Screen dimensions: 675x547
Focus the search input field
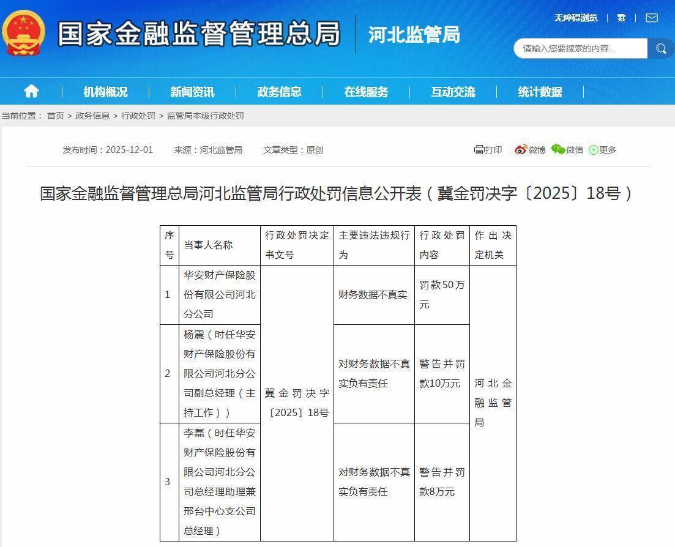580,49
